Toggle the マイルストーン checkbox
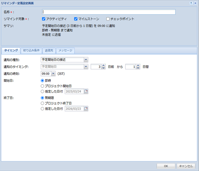Image resolution: width=199 pixels, height=171 pixels. point(76,19)
